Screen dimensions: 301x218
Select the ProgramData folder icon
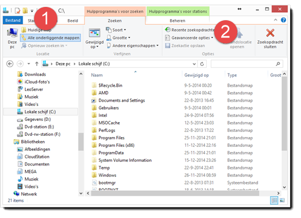coord(94,153)
